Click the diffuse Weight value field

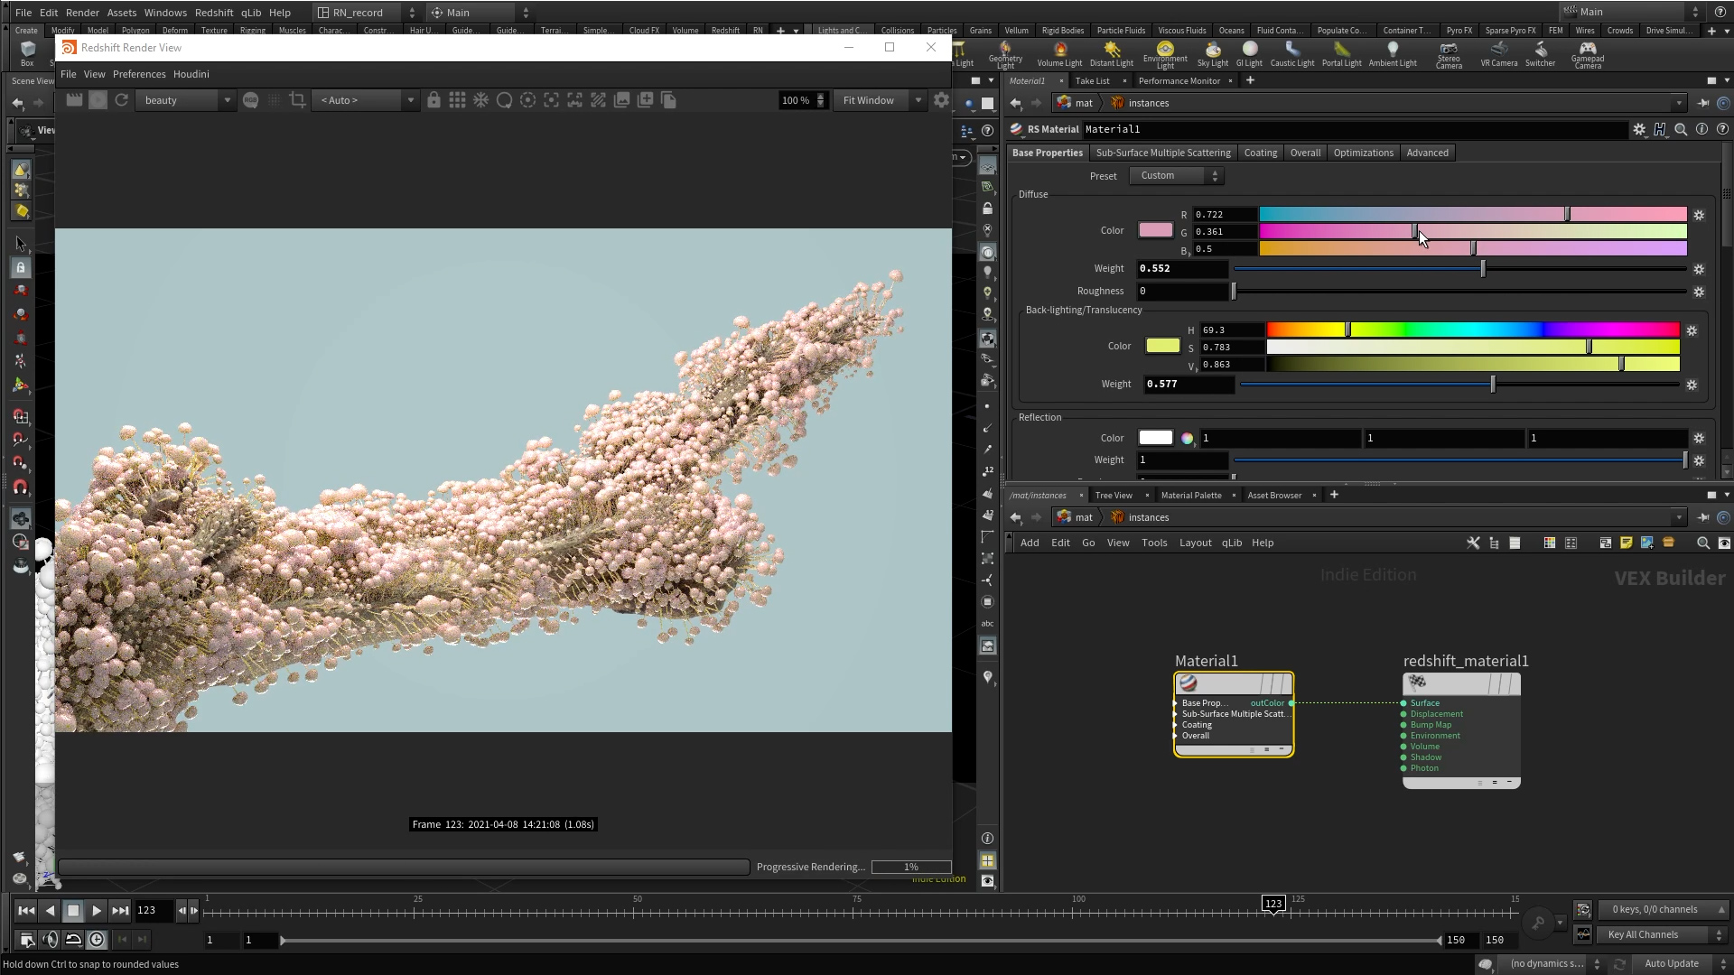coord(1181,269)
